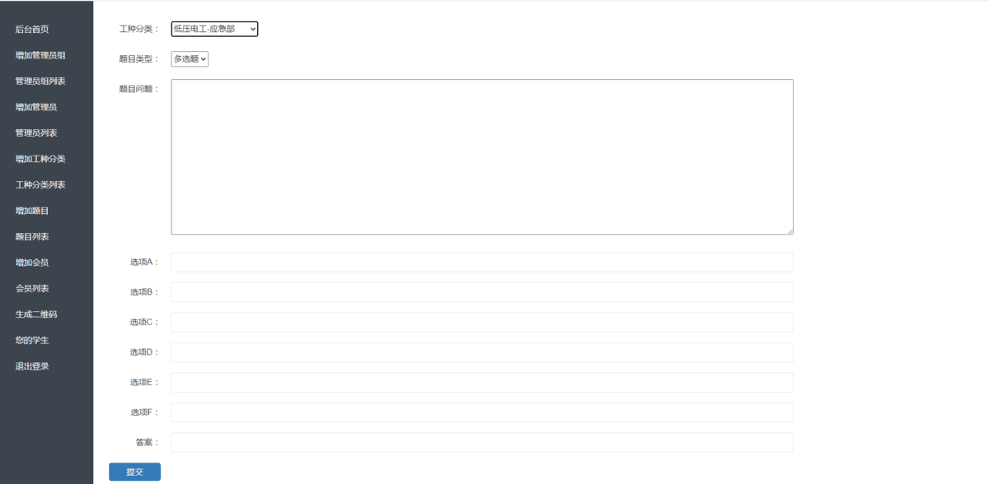
Task: Select 生成二维码 menu item
Action: point(36,314)
